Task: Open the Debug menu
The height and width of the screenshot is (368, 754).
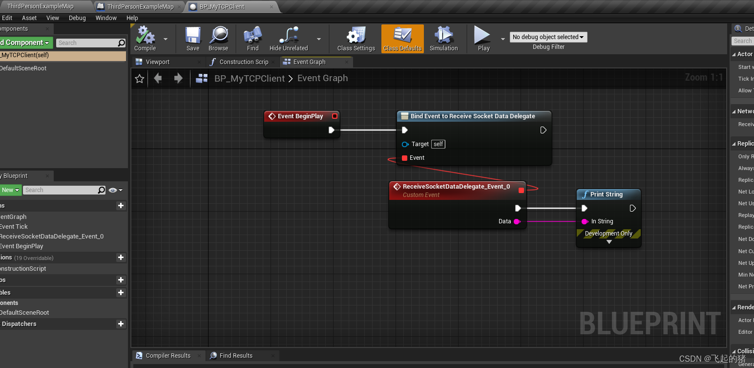Action: [77, 18]
